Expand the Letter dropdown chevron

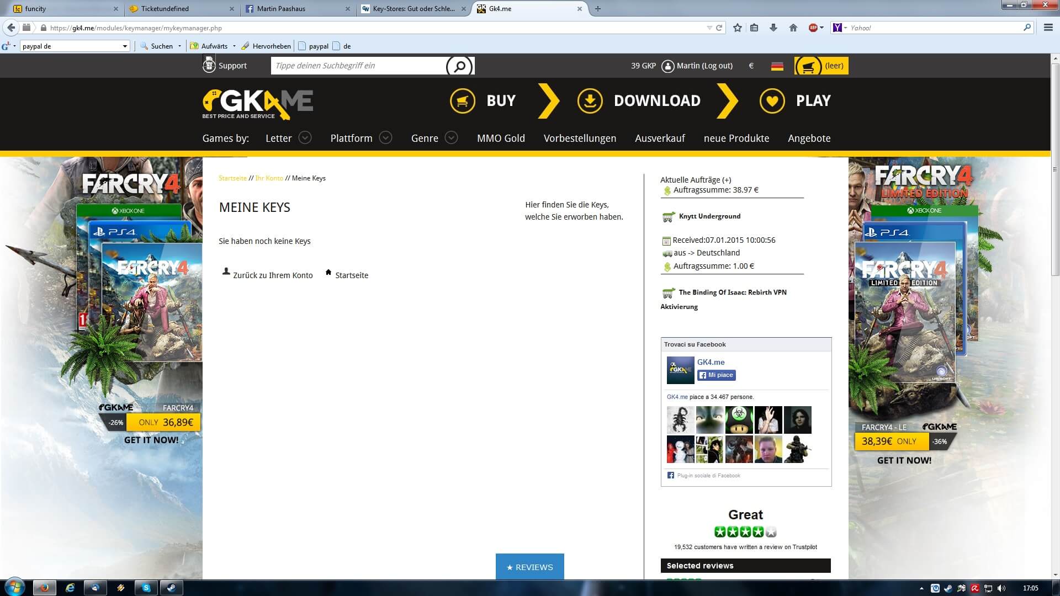click(305, 137)
